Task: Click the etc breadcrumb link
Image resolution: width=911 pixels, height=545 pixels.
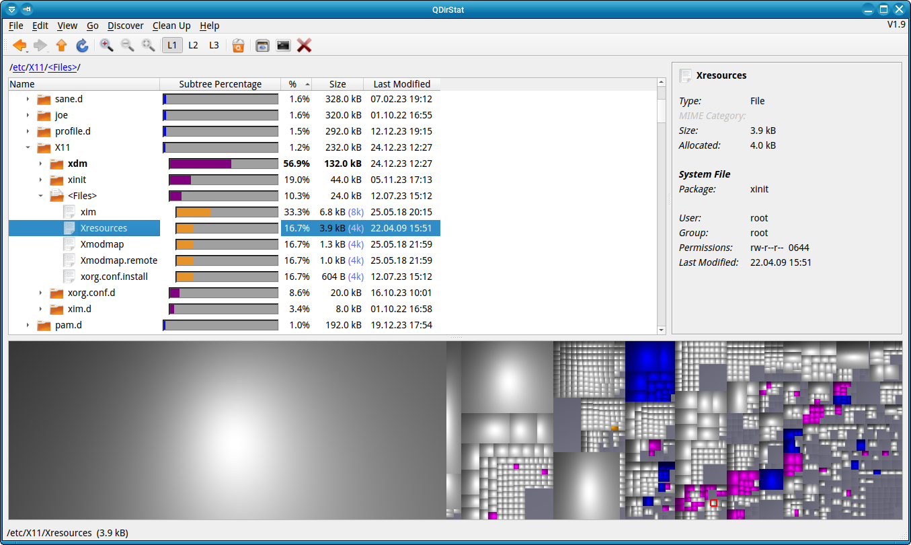Action: [19, 67]
